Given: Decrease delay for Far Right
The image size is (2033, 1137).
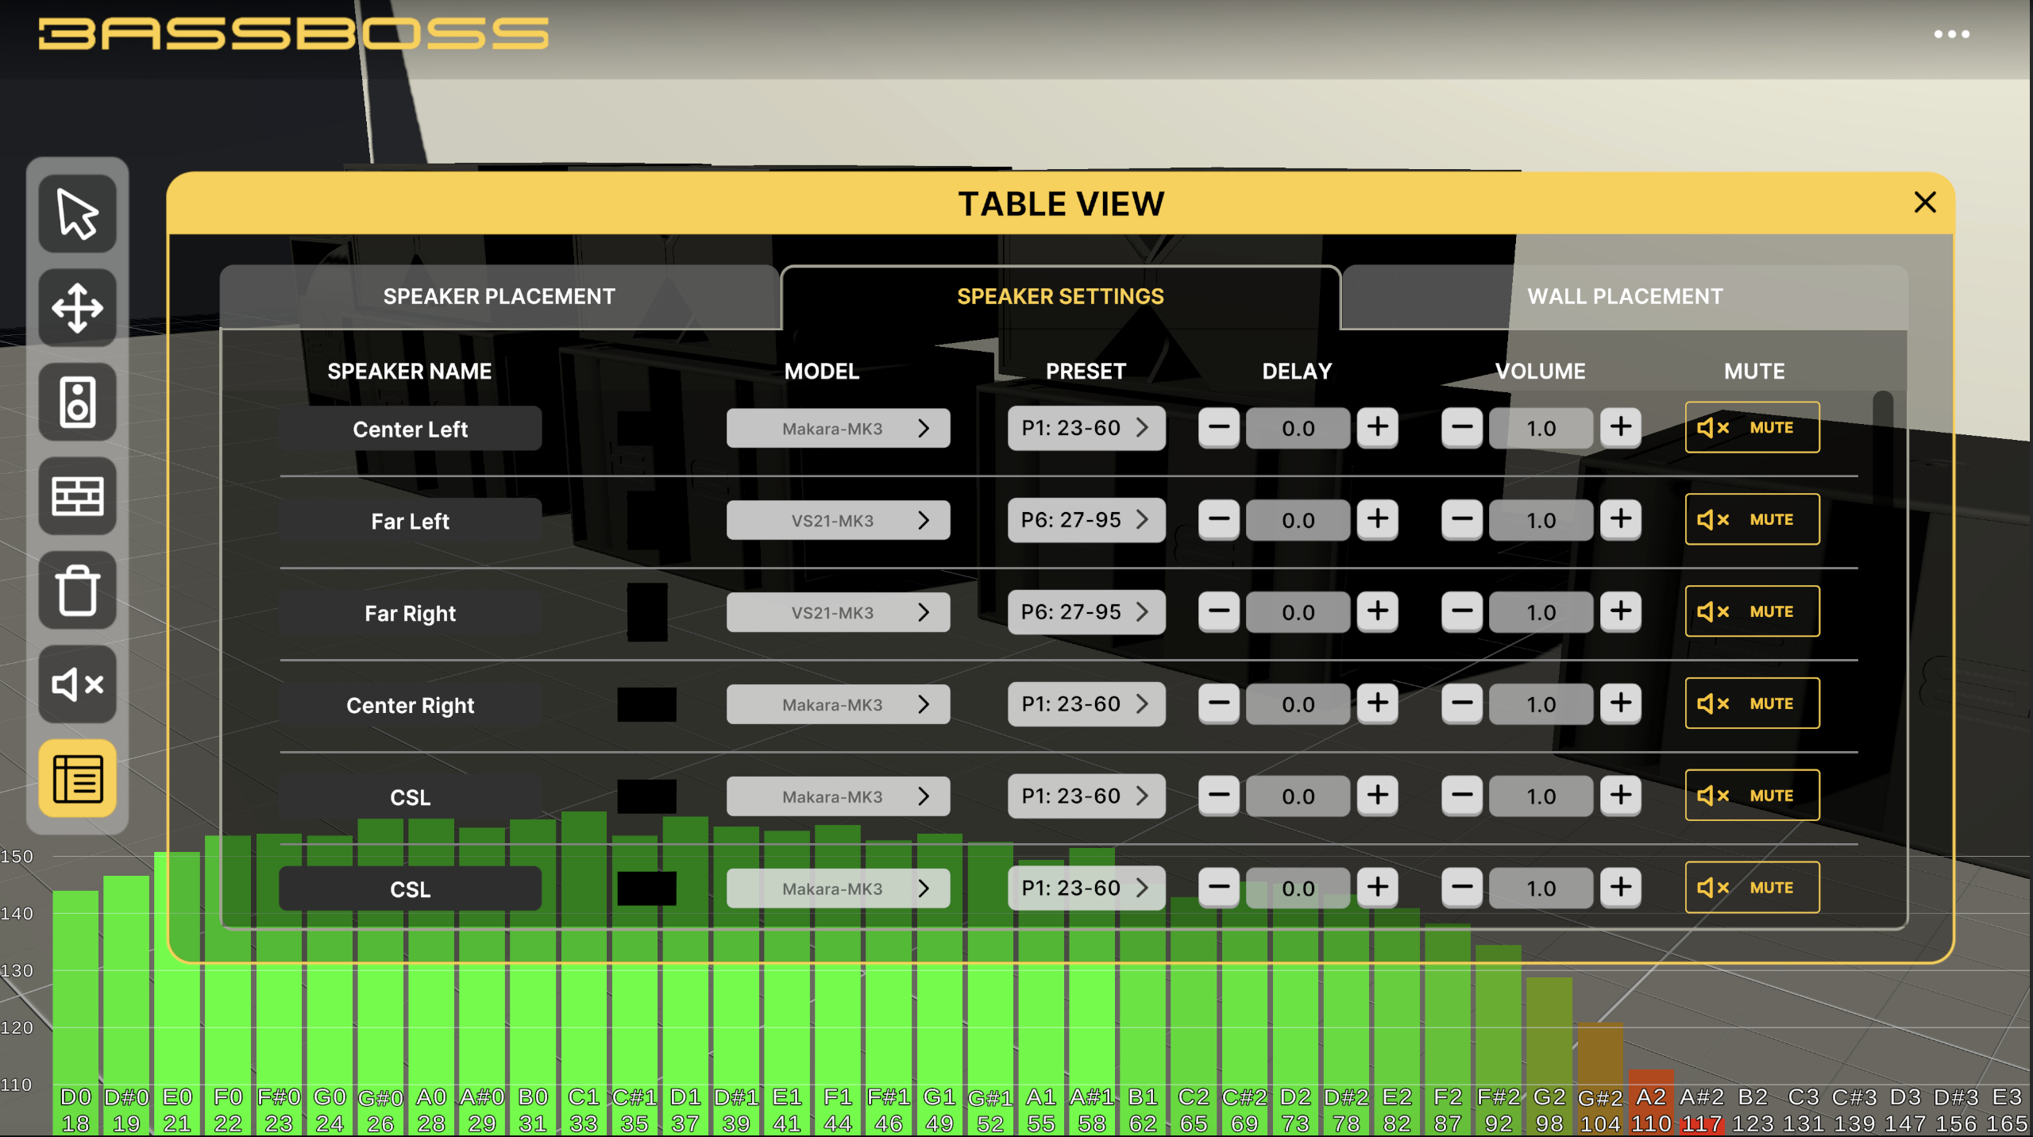Looking at the screenshot, I should [1219, 612].
